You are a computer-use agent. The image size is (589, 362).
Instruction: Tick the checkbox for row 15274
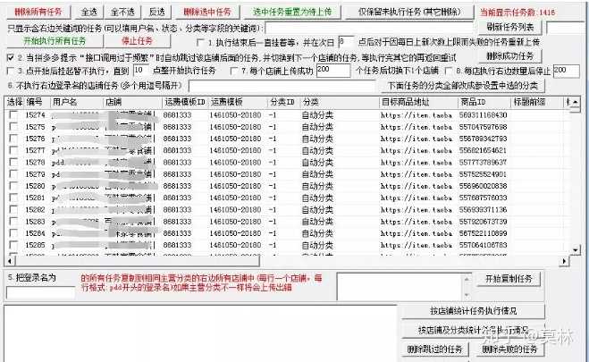[13, 115]
